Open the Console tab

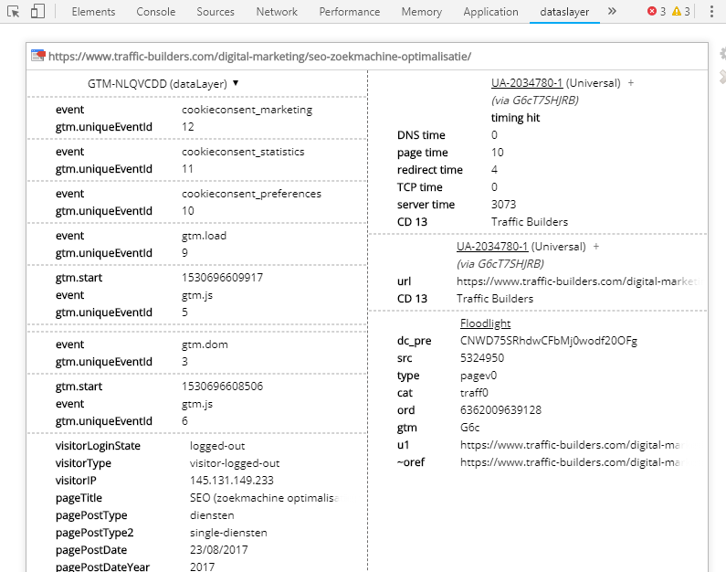pos(155,12)
